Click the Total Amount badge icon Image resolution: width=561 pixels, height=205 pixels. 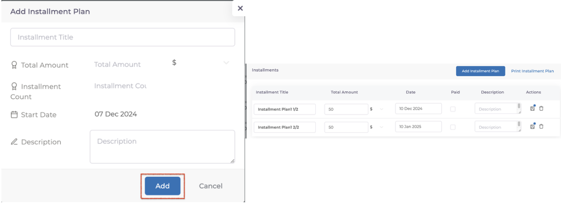[x=14, y=65]
